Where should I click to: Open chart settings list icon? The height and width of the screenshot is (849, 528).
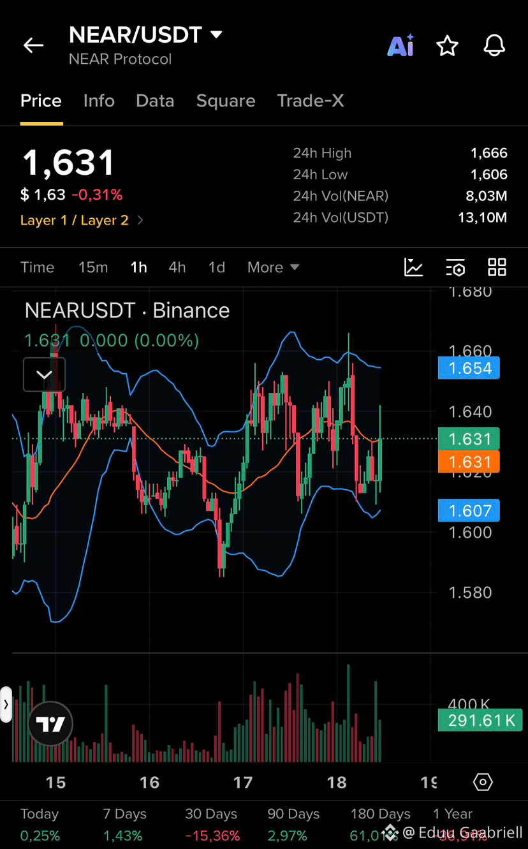[455, 267]
